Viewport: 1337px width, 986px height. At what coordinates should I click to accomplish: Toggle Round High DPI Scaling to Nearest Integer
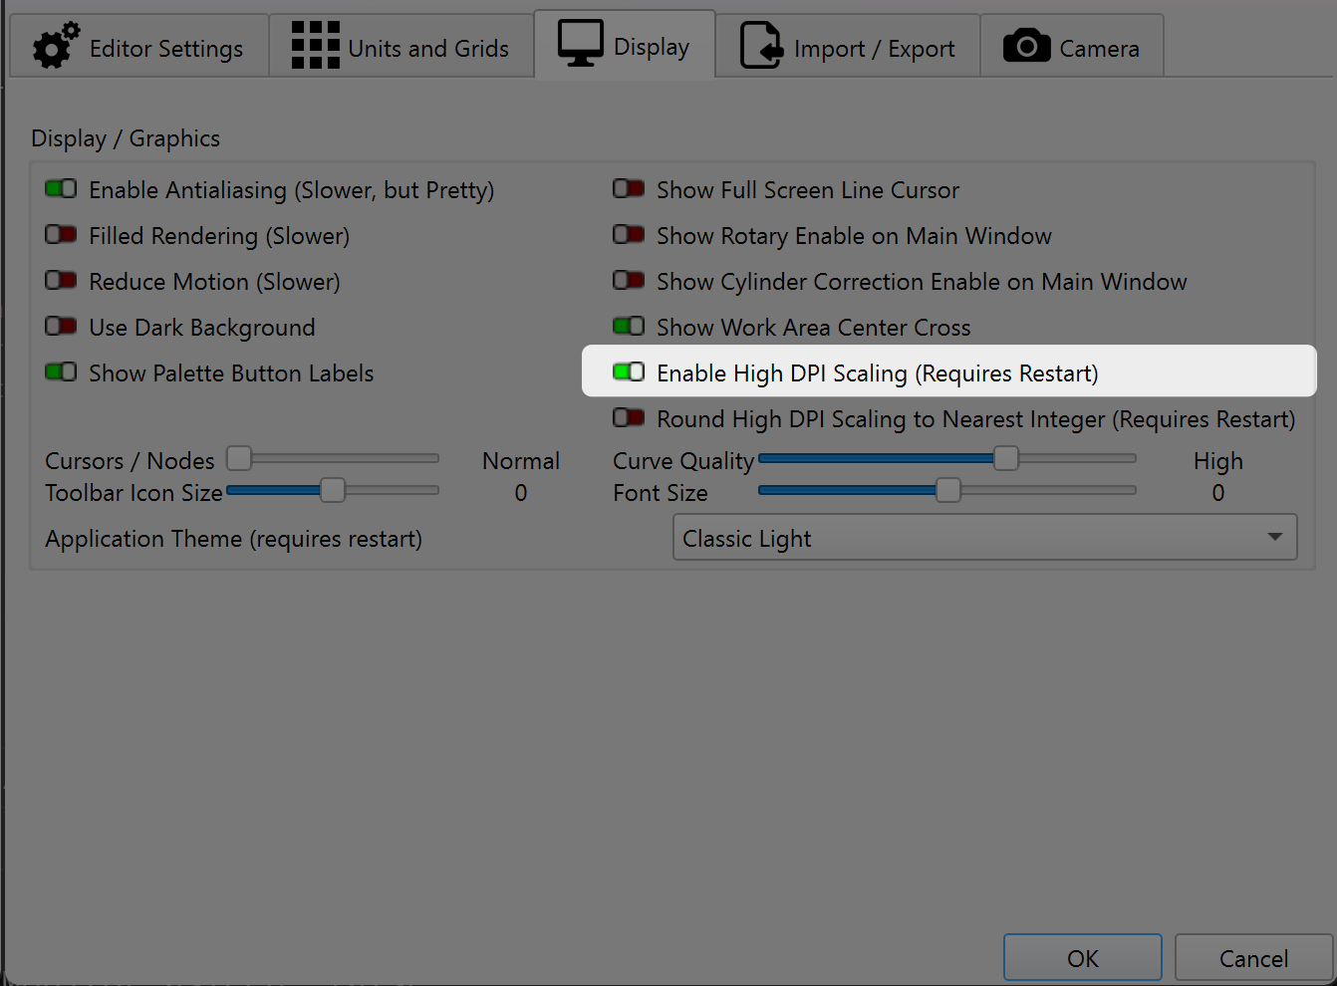(628, 417)
